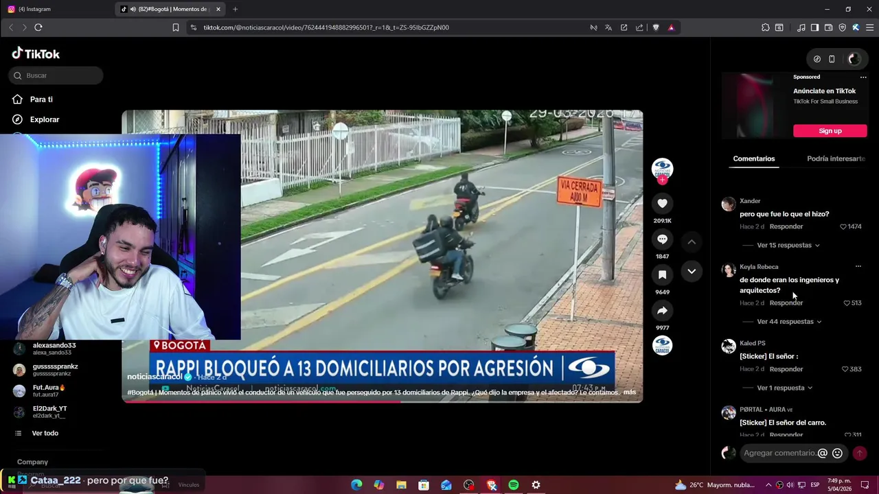
Task: Open options menu on Keyla Rebeca comment
Action: pos(858,266)
